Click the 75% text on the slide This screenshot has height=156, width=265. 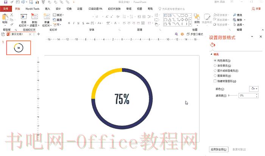(x=122, y=99)
